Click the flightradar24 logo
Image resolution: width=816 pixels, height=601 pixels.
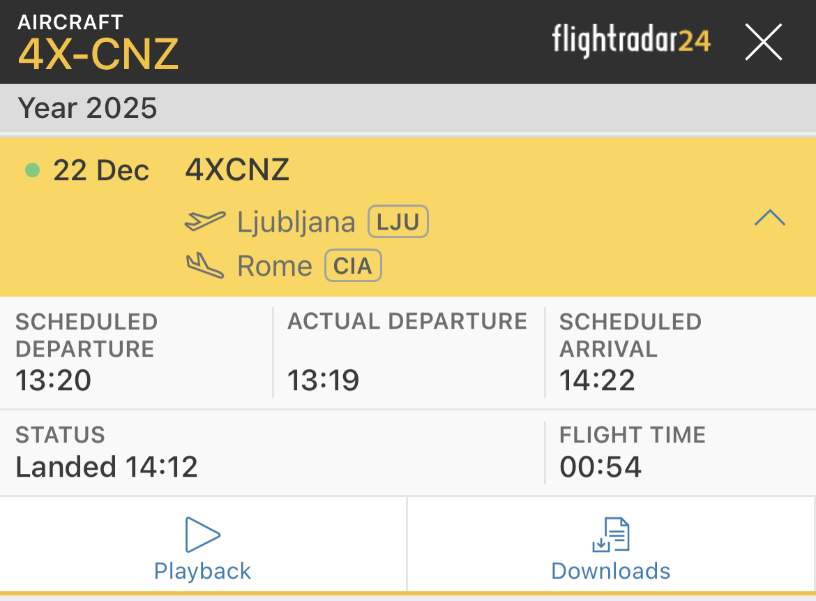click(631, 40)
